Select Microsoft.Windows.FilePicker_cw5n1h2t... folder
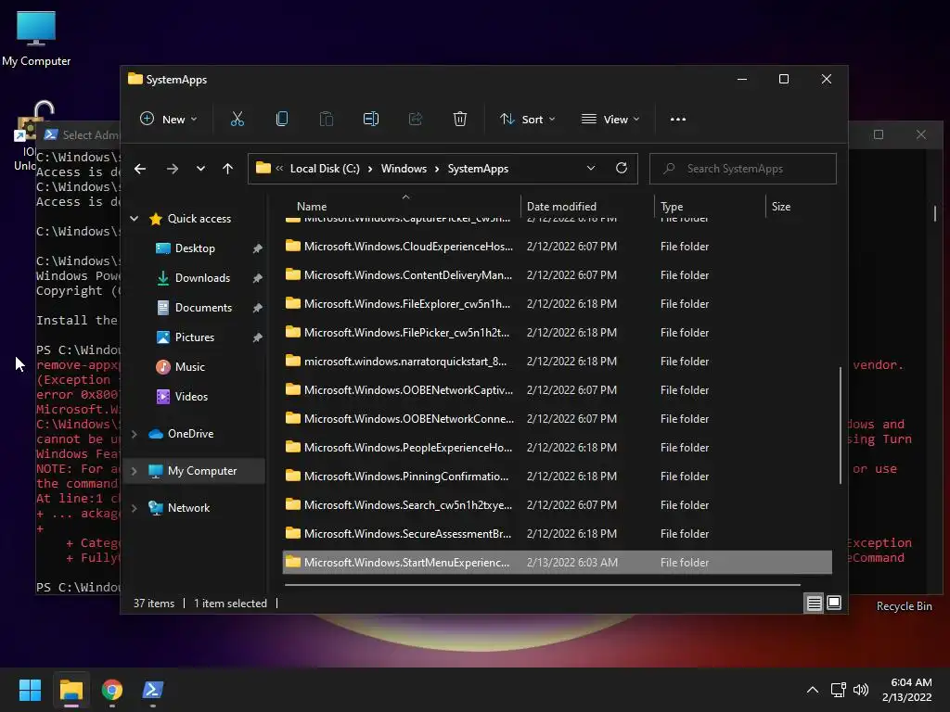The height and width of the screenshot is (712, 950). coord(558,333)
